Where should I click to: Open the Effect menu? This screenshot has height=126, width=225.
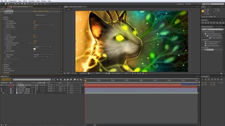[25, 1]
